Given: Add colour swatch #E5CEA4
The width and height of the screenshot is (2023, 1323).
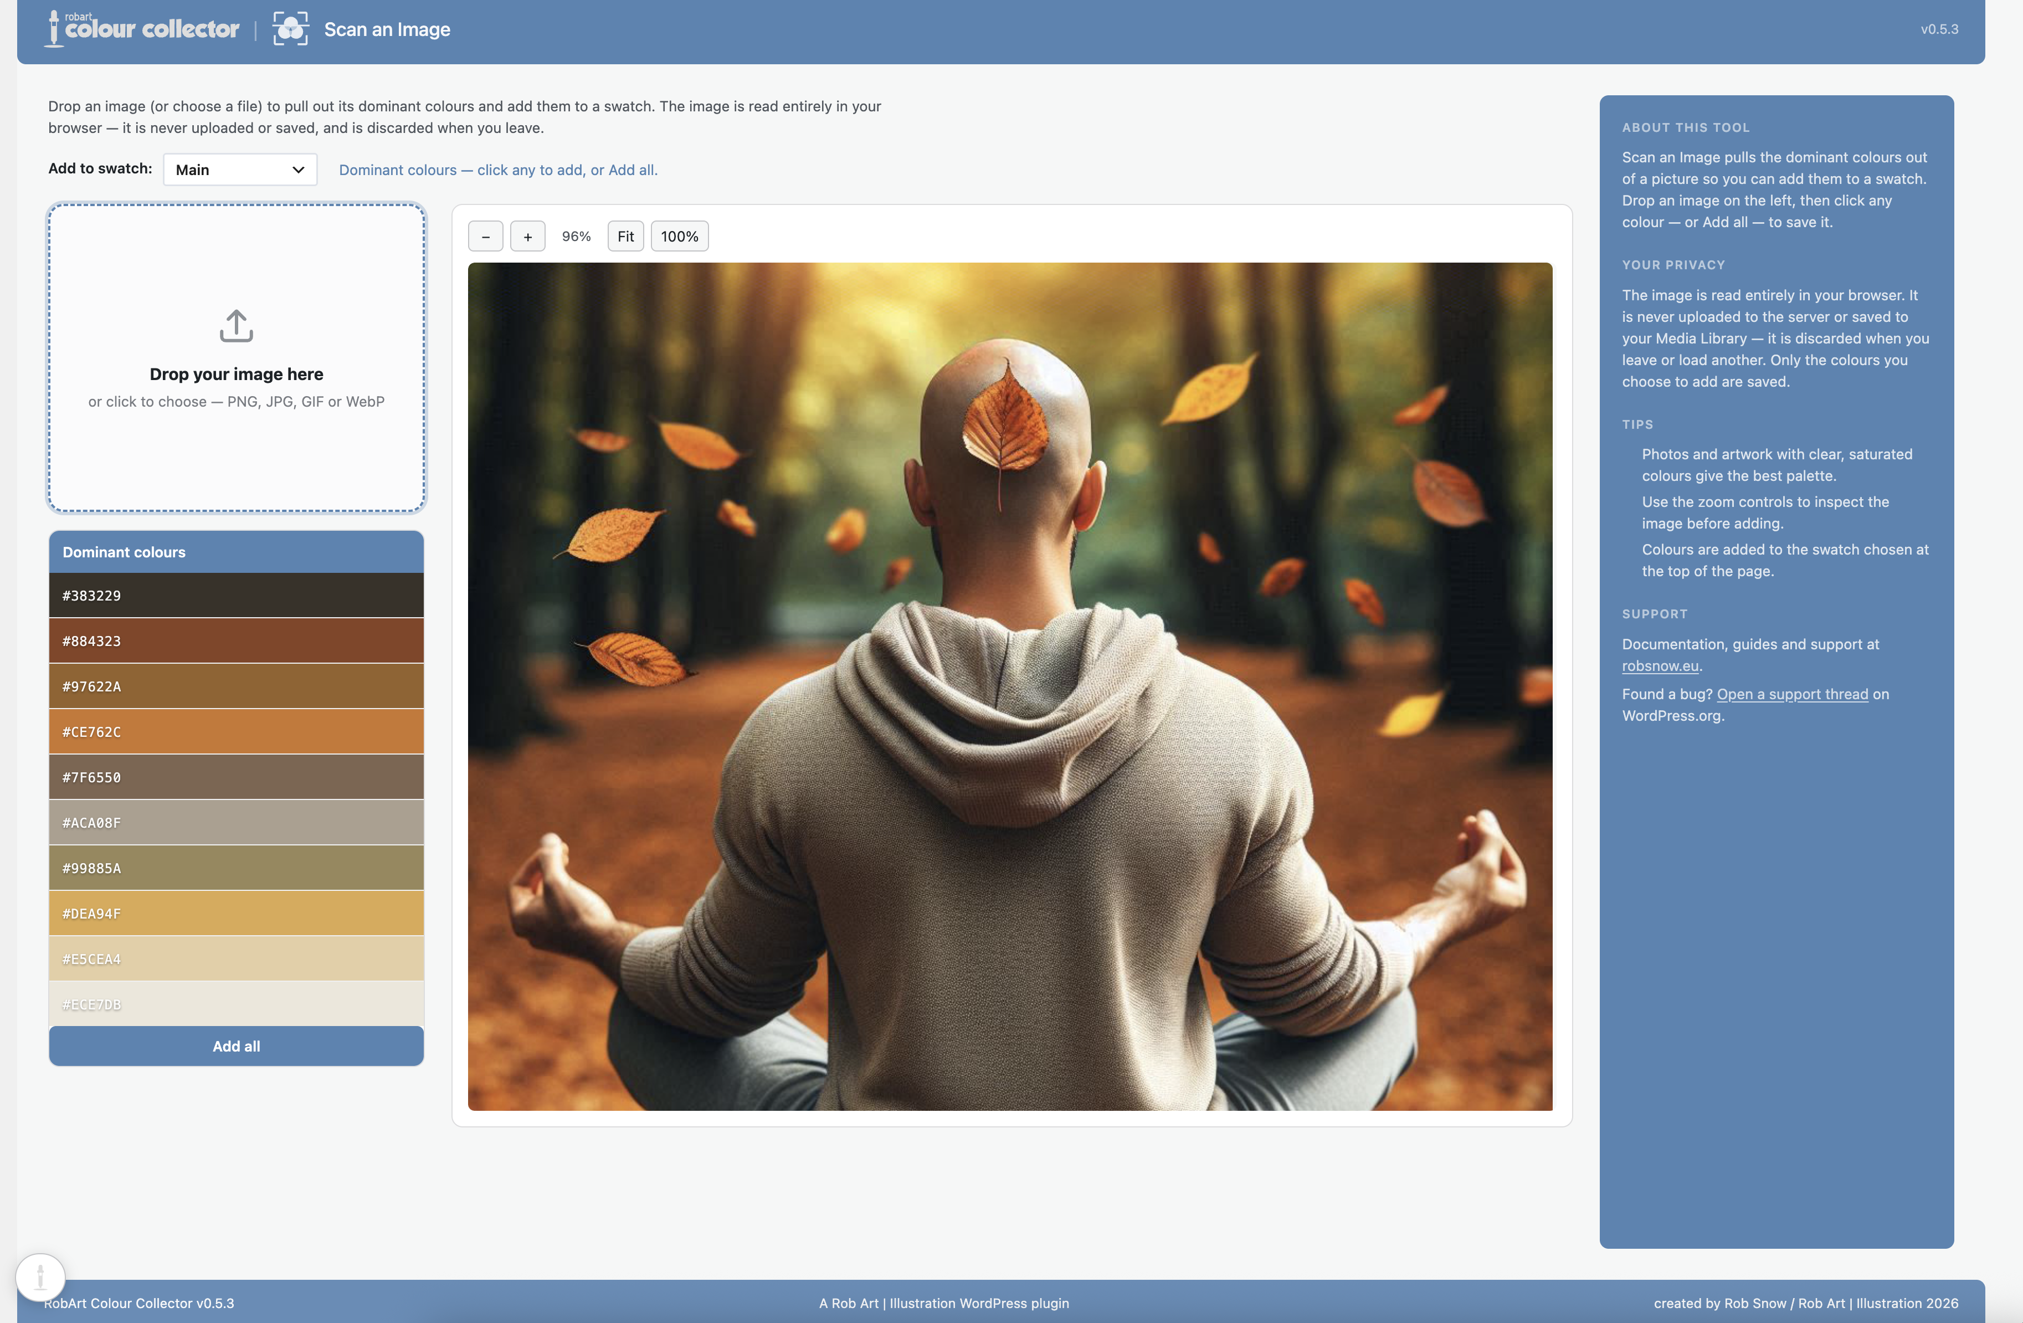Looking at the screenshot, I should tap(237, 959).
